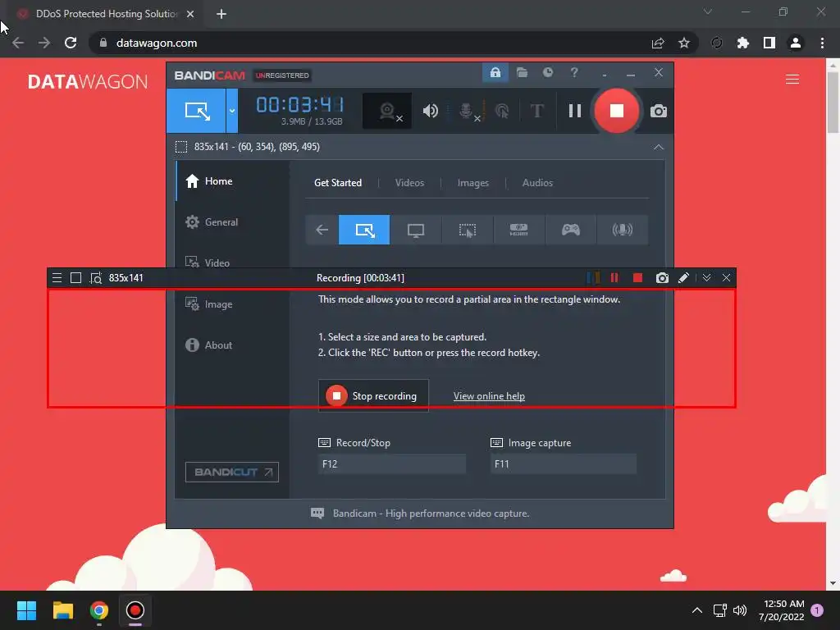This screenshot has height=630, width=840.
Task: Toggle the text overlay T icon
Action: pyautogui.click(x=536, y=111)
